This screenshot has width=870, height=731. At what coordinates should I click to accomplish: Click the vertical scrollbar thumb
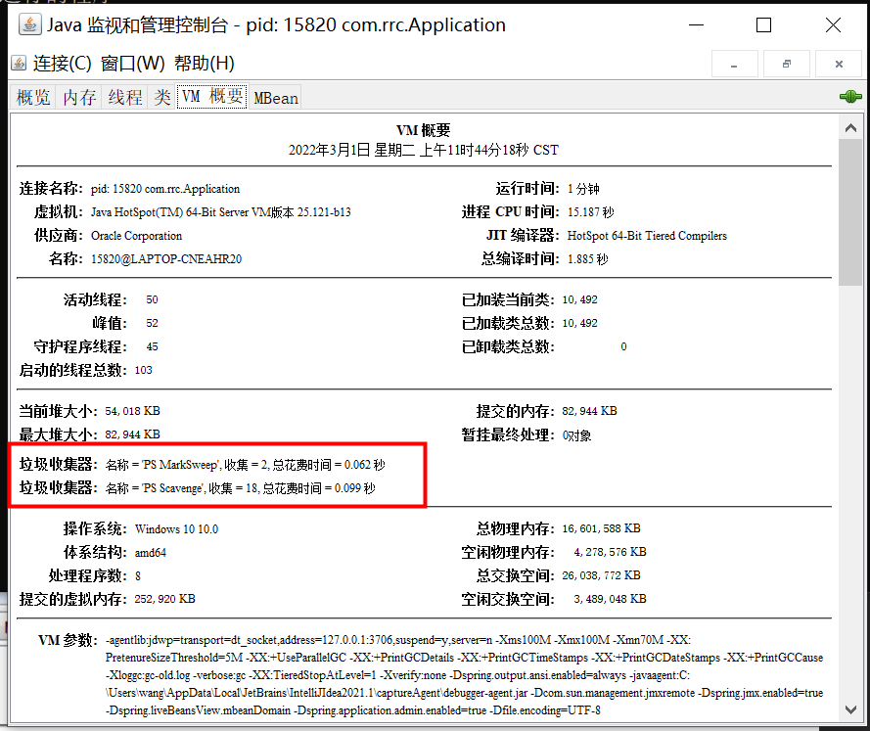(850, 212)
